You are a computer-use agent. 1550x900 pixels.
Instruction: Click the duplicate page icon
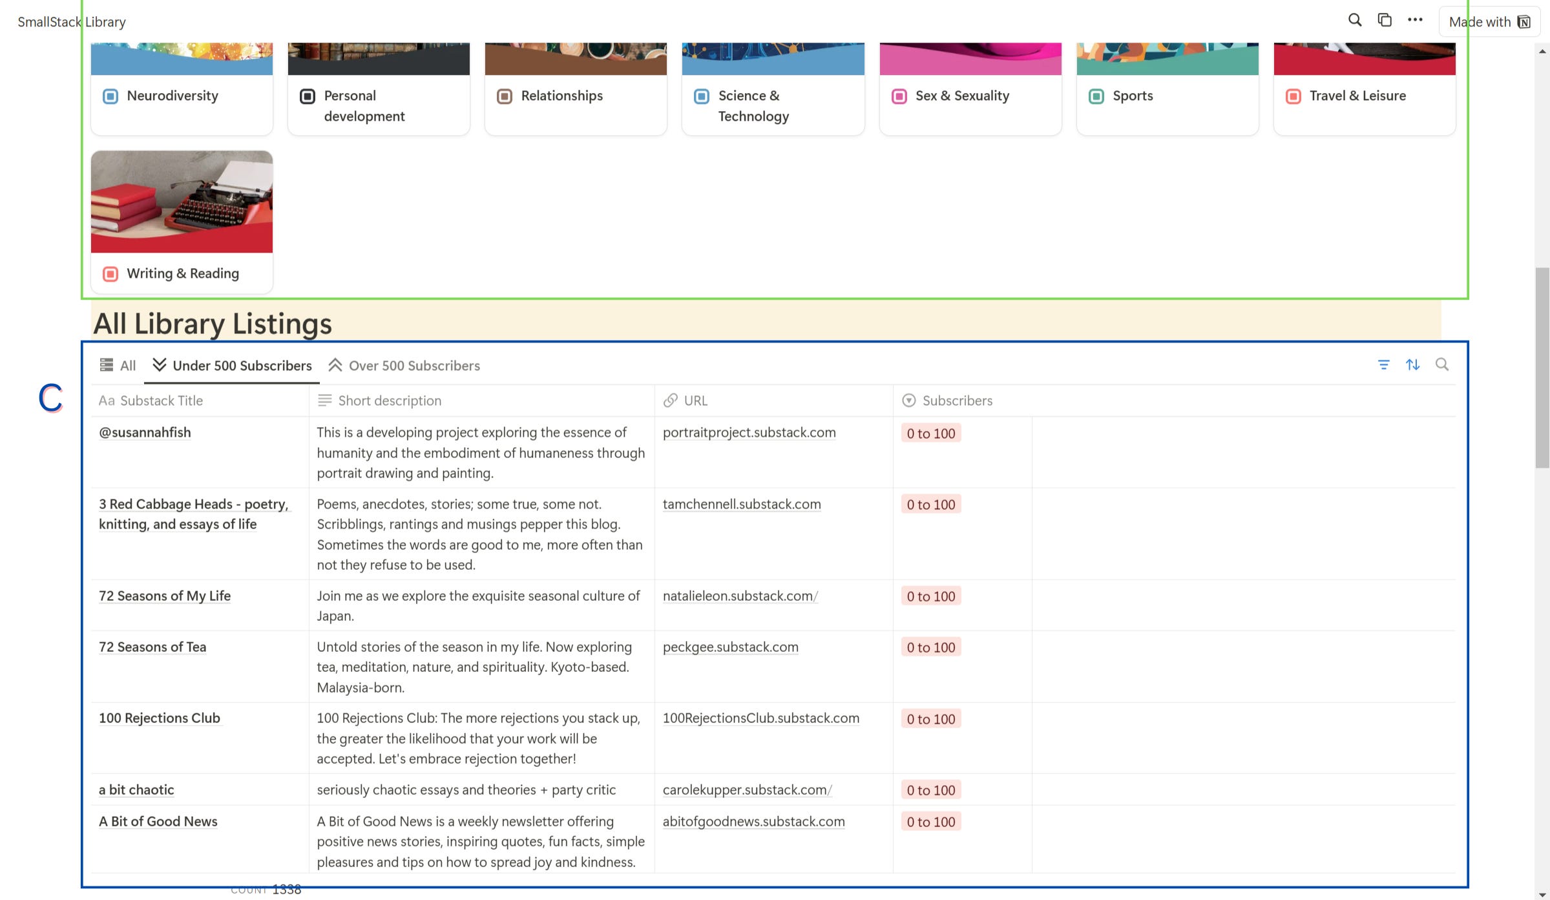(1384, 20)
